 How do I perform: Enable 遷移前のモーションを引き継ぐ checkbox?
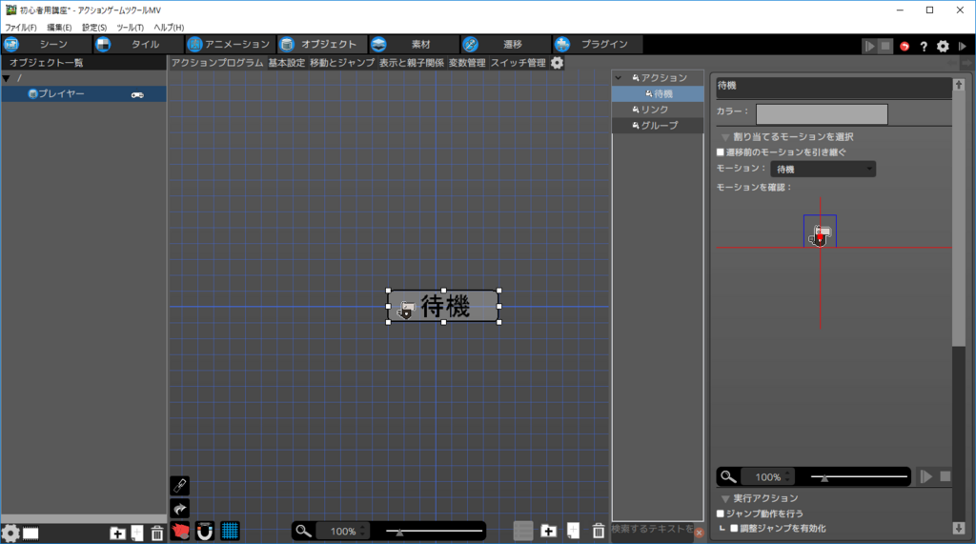pos(721,151)
